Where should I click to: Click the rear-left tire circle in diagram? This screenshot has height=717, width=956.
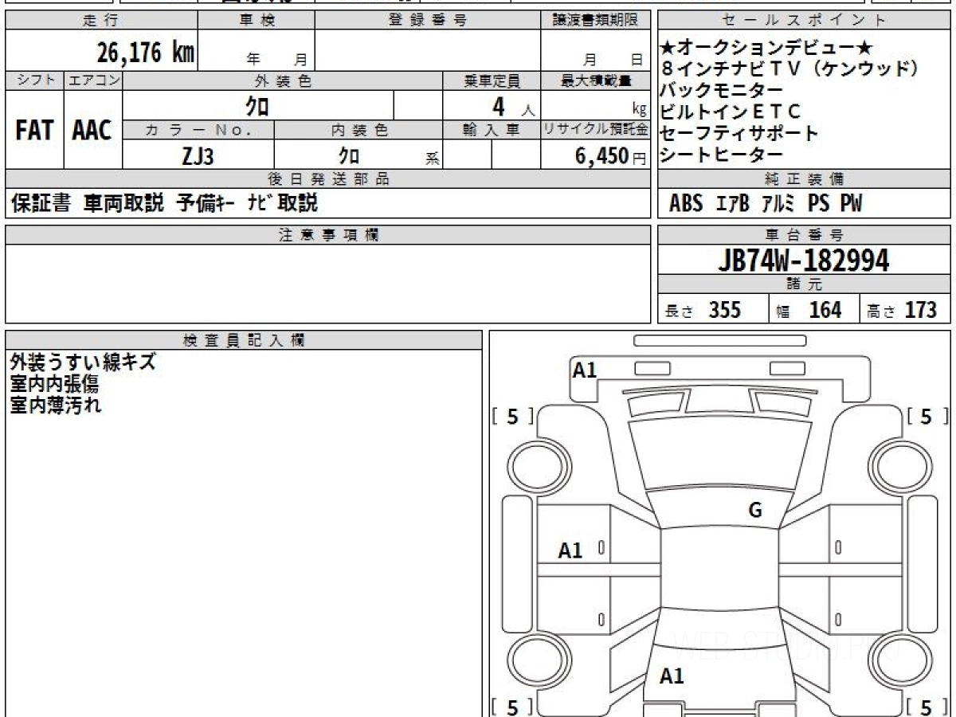(x=531, y=661)
